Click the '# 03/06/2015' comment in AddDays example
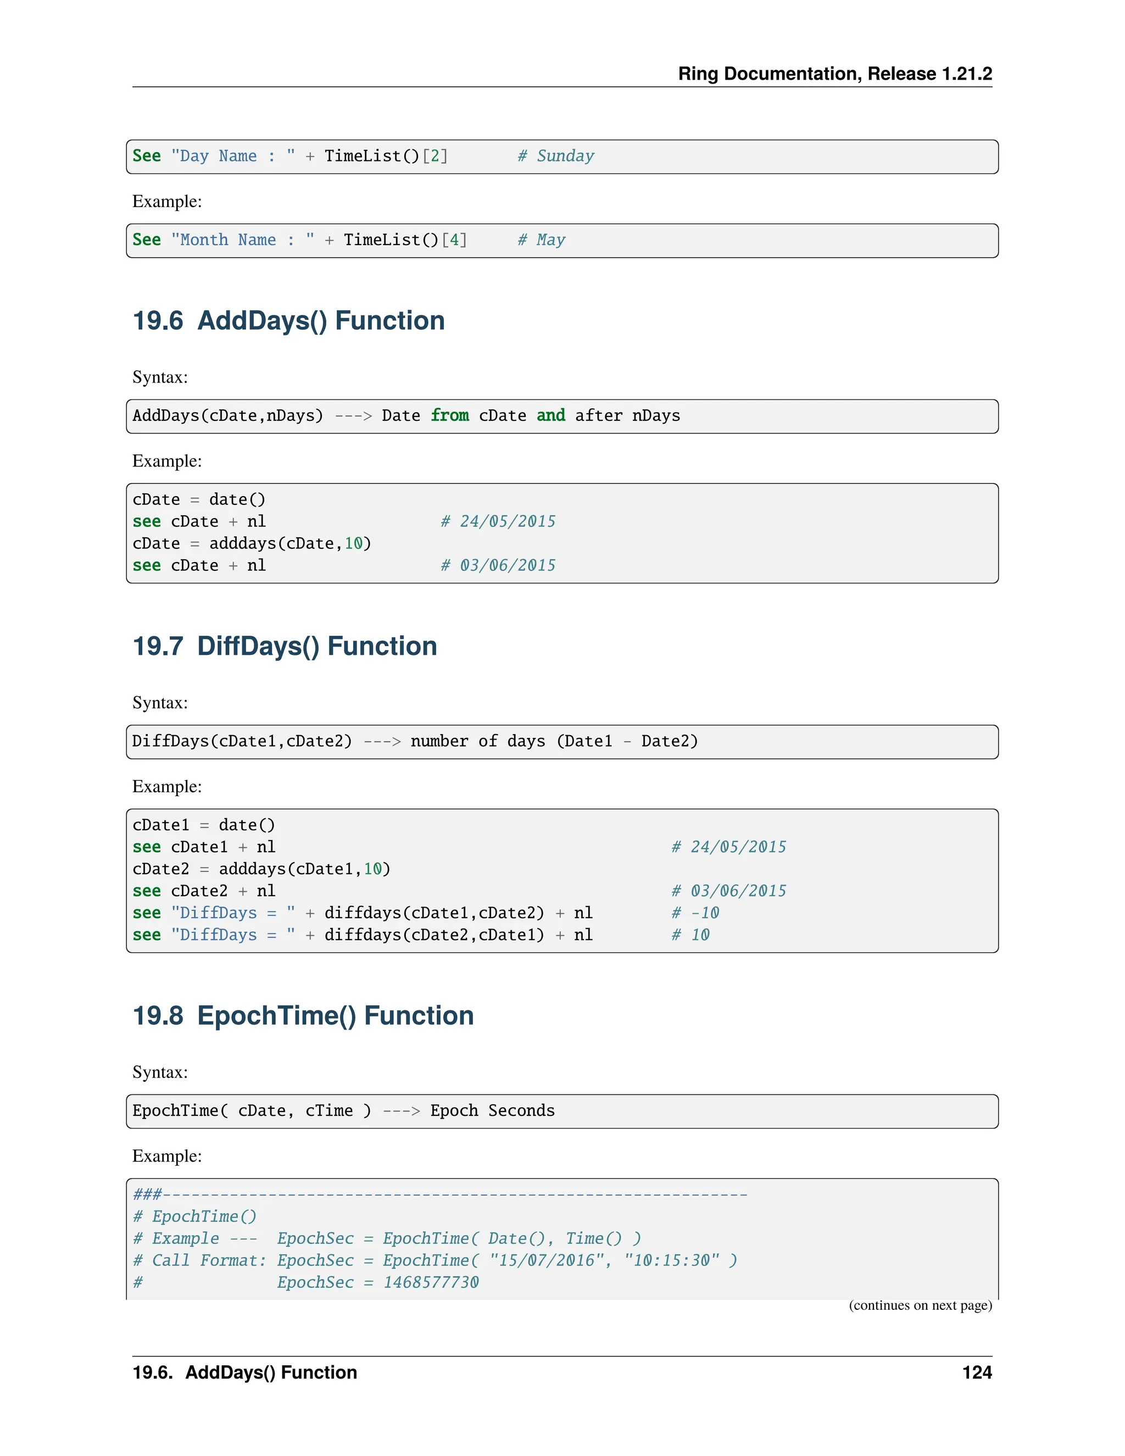Image resolution: width=1125 pixels, height=1456 pixels. click(498, 565)
